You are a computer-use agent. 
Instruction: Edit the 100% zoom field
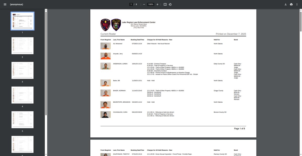point(151,4)
